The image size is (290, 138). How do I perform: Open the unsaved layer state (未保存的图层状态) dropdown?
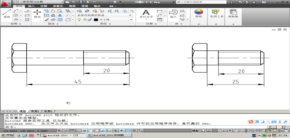104,15
